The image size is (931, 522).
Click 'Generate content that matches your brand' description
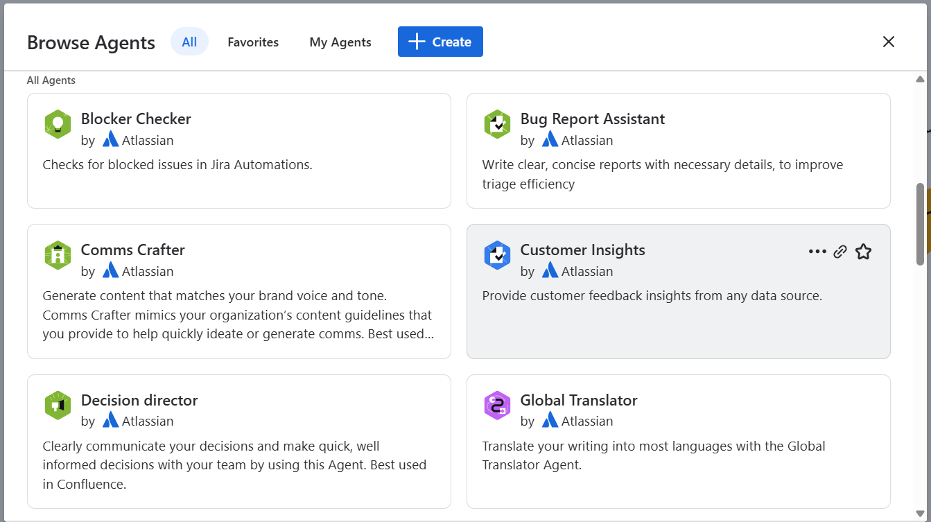coord(238,315)
